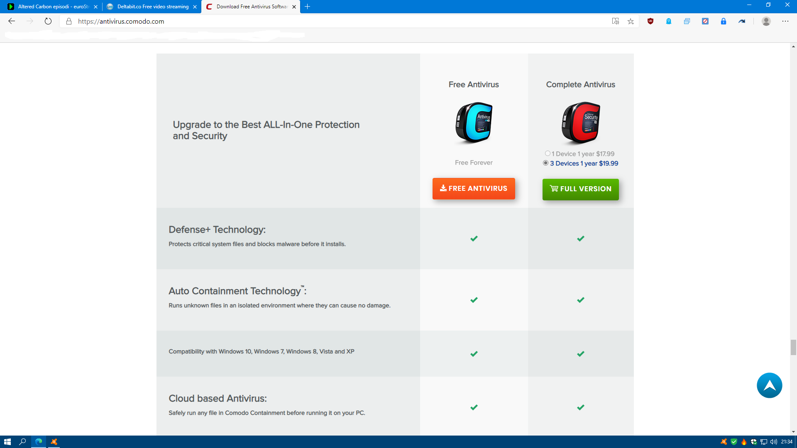Screen dimensions: 797x448
Task: Click the uBlock Origin extension icon
Action: click(650, 21)
